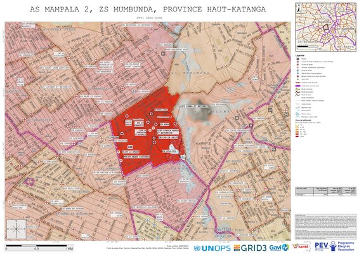The height and width of the screenshot is (254, 359).
Task: Click the inset locator map thumbnail
Action: (x=325, y=27)
